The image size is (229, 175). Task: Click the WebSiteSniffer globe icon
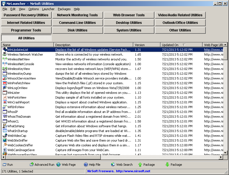[5, 140]
